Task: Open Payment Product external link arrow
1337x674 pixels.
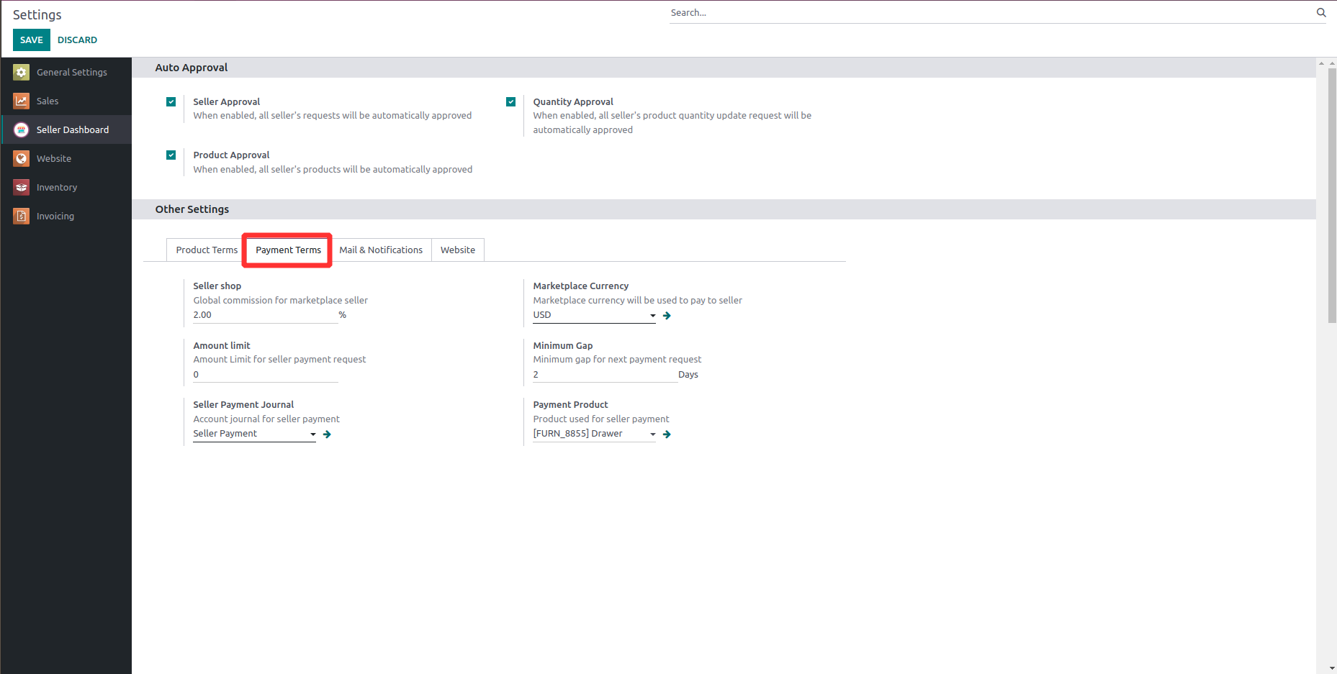Action: click(x=667, y=434)
